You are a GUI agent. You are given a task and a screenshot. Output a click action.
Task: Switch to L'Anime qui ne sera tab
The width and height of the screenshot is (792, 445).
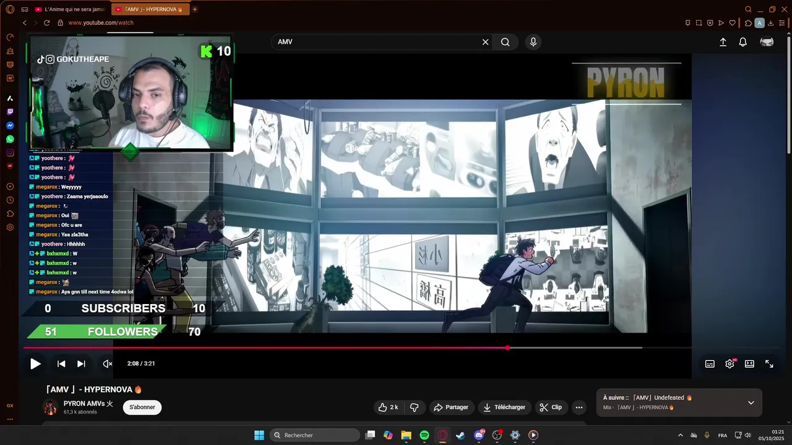point(69,9)
